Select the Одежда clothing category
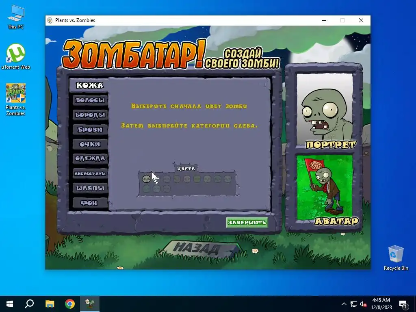The image size is (416, 312). pos(90,158)
